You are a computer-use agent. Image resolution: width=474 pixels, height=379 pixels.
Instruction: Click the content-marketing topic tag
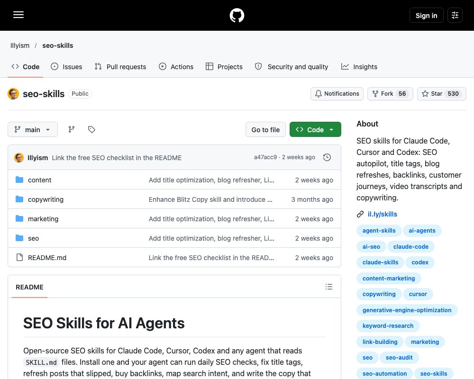389,279
